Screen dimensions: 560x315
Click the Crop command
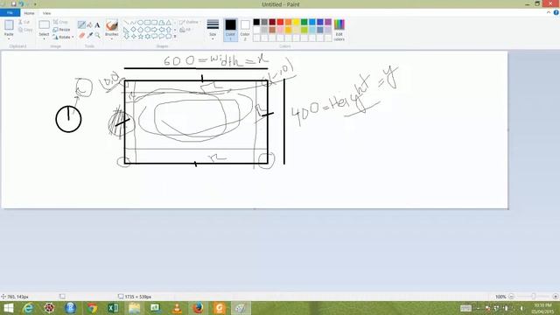pos(60,22)
